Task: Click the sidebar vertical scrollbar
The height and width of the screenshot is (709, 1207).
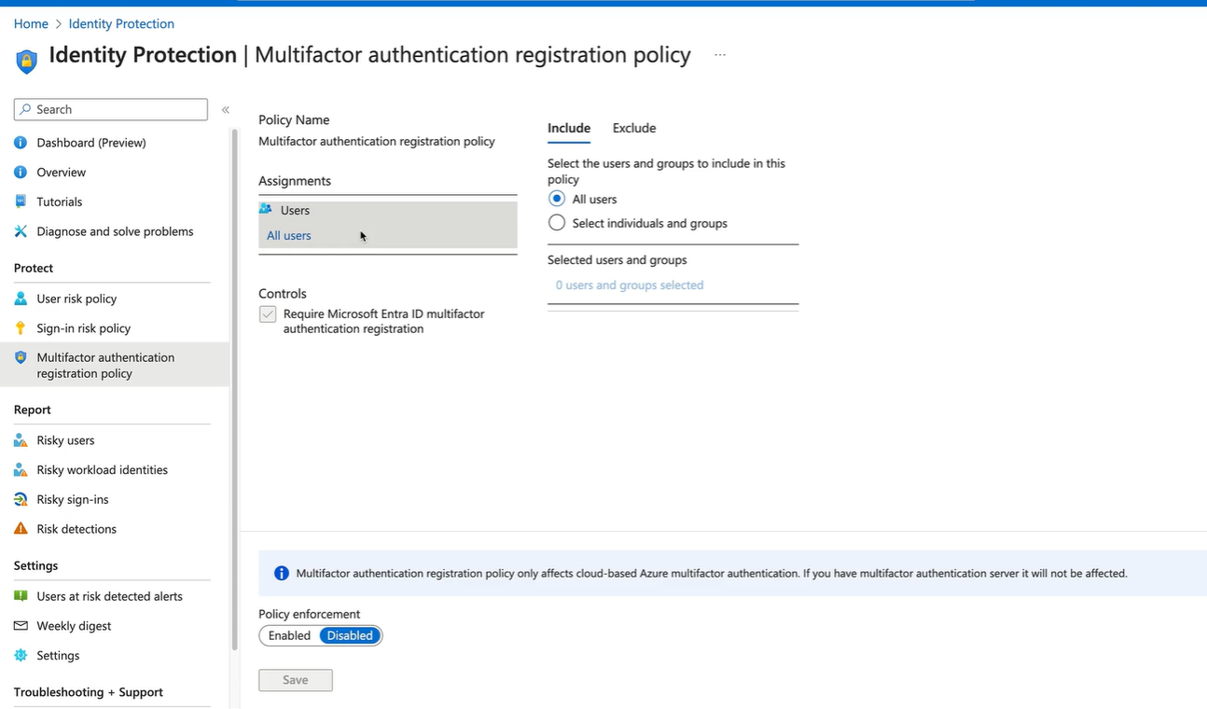Action: click(234, 389)
